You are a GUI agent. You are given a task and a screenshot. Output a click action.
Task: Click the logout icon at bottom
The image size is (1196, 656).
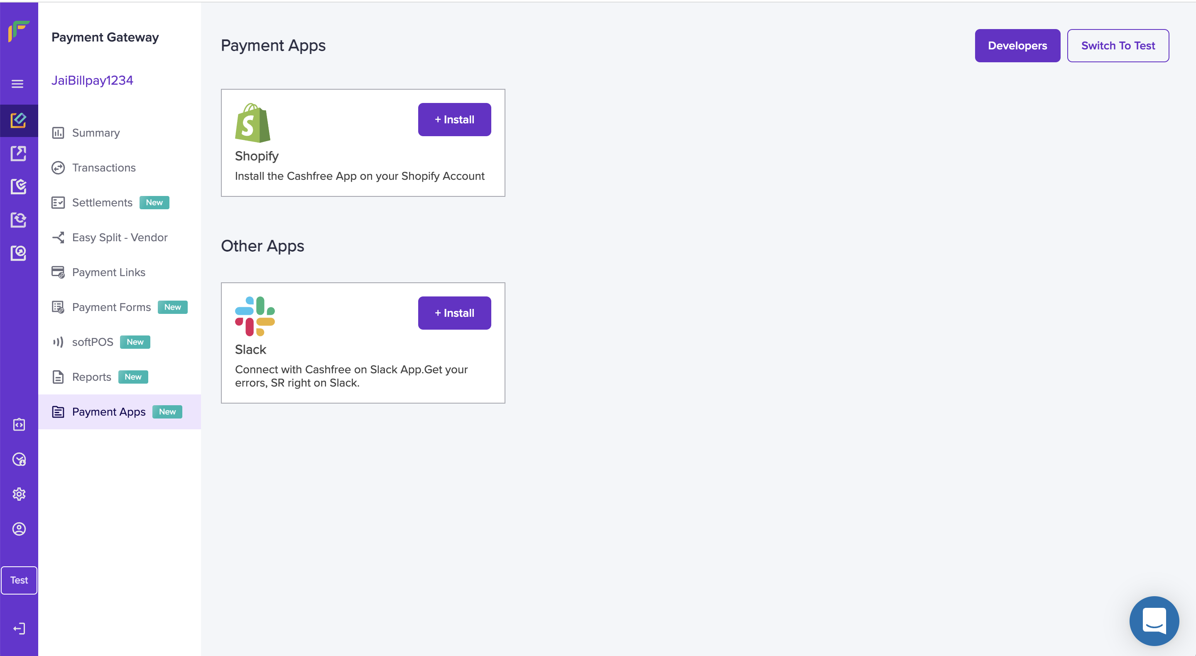tap(19, 629)
